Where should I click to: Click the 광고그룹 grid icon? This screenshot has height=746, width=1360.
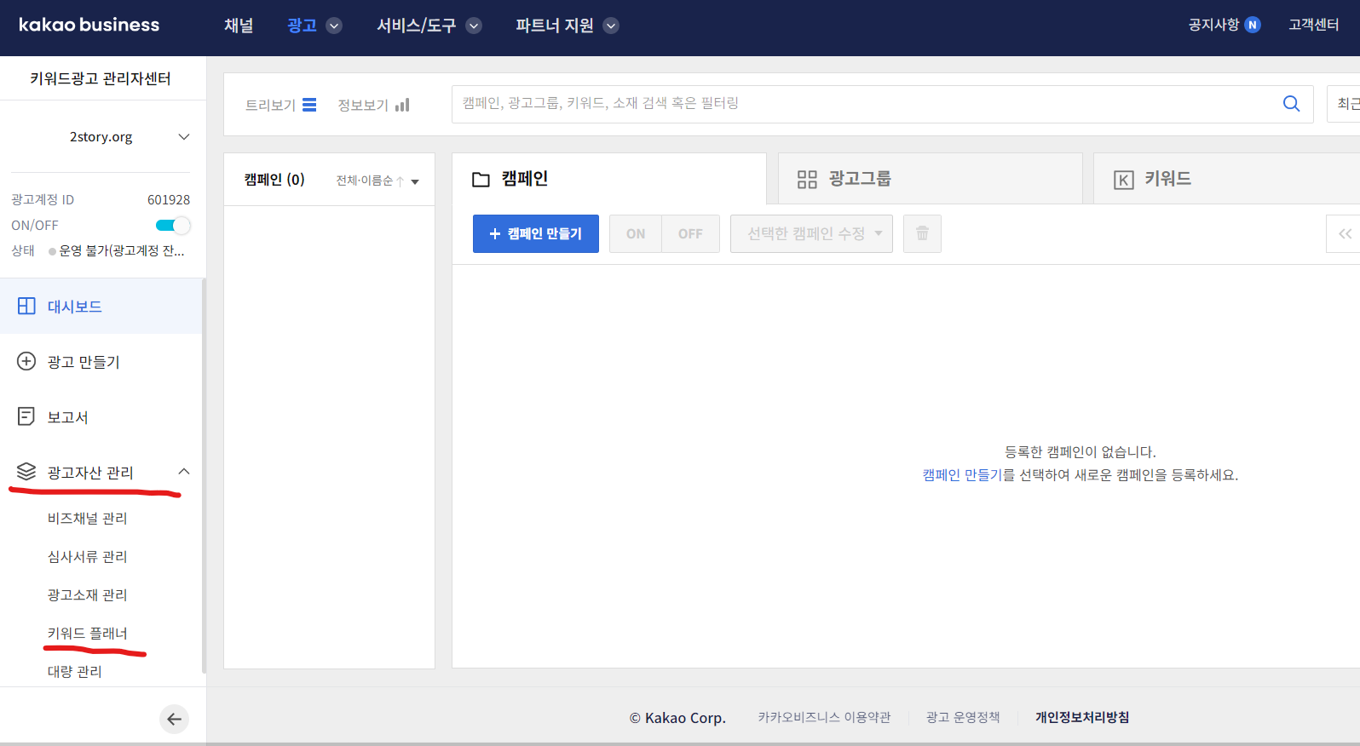click(x=807, y=179)
